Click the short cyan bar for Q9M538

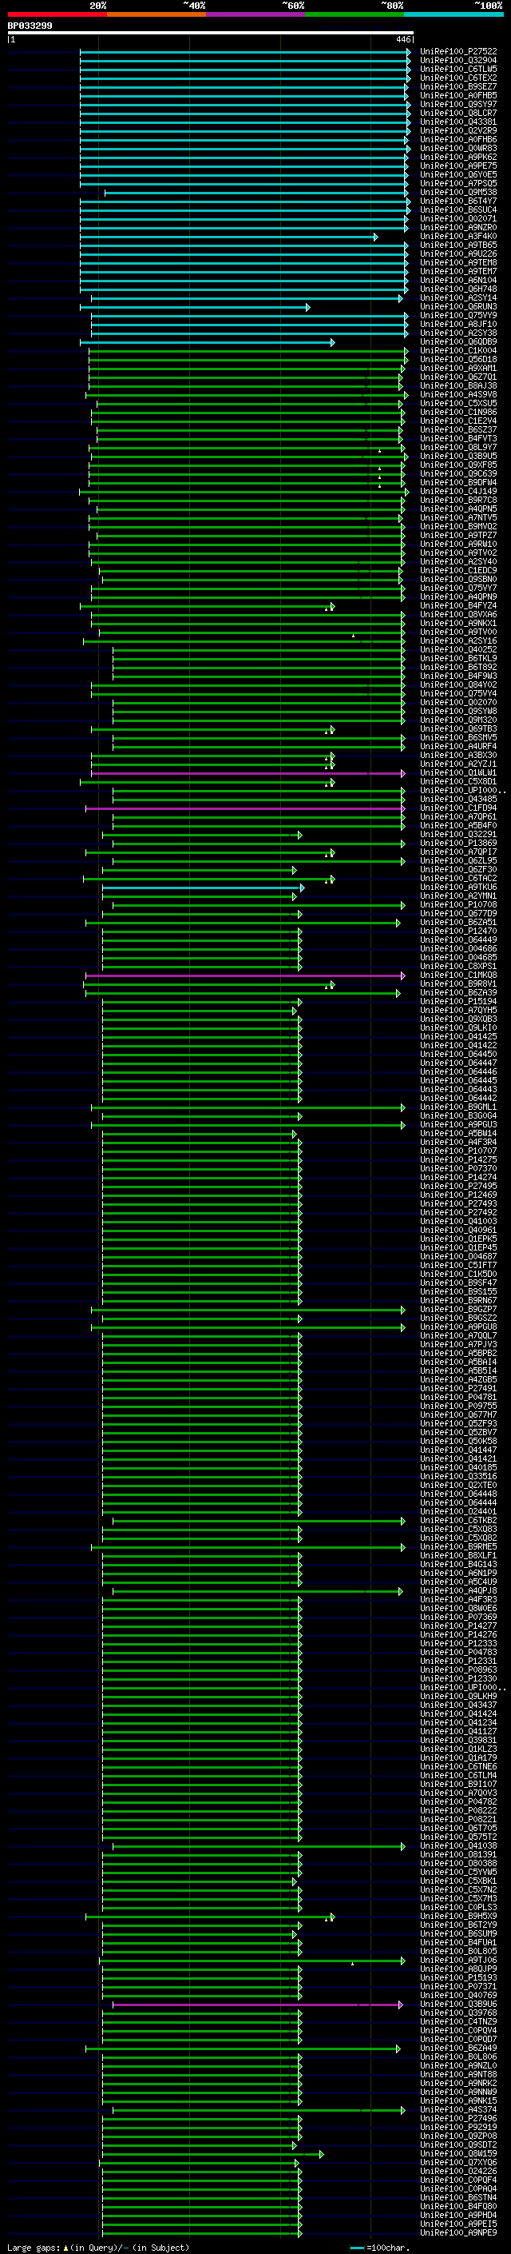(257, 193)
